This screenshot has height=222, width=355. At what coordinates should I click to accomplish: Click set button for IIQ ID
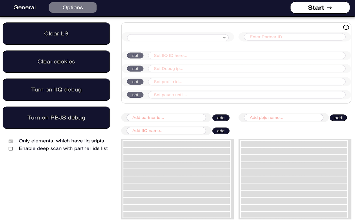click(x=135, y=56)
